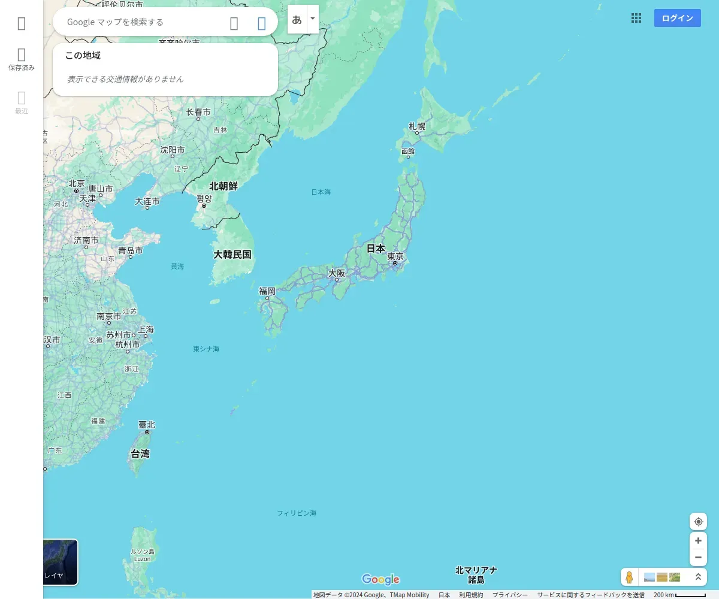The image size is (719, 599).
Task: Select the あ input mode indicator
Action: coord(297,19)
